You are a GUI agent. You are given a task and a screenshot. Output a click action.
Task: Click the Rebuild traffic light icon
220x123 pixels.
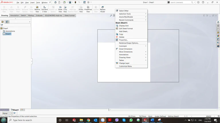[x=75, y=2]
